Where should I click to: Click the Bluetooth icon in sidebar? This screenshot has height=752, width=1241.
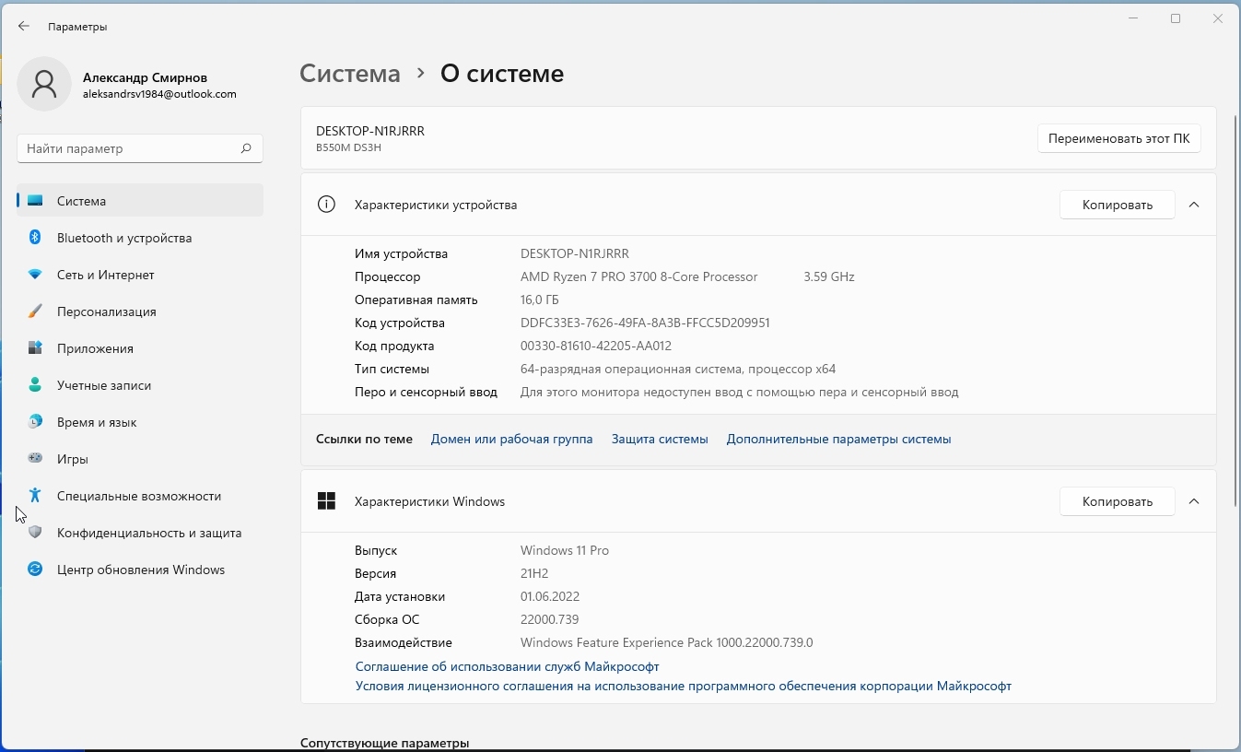pyautogui.click(x=35, y=238)
